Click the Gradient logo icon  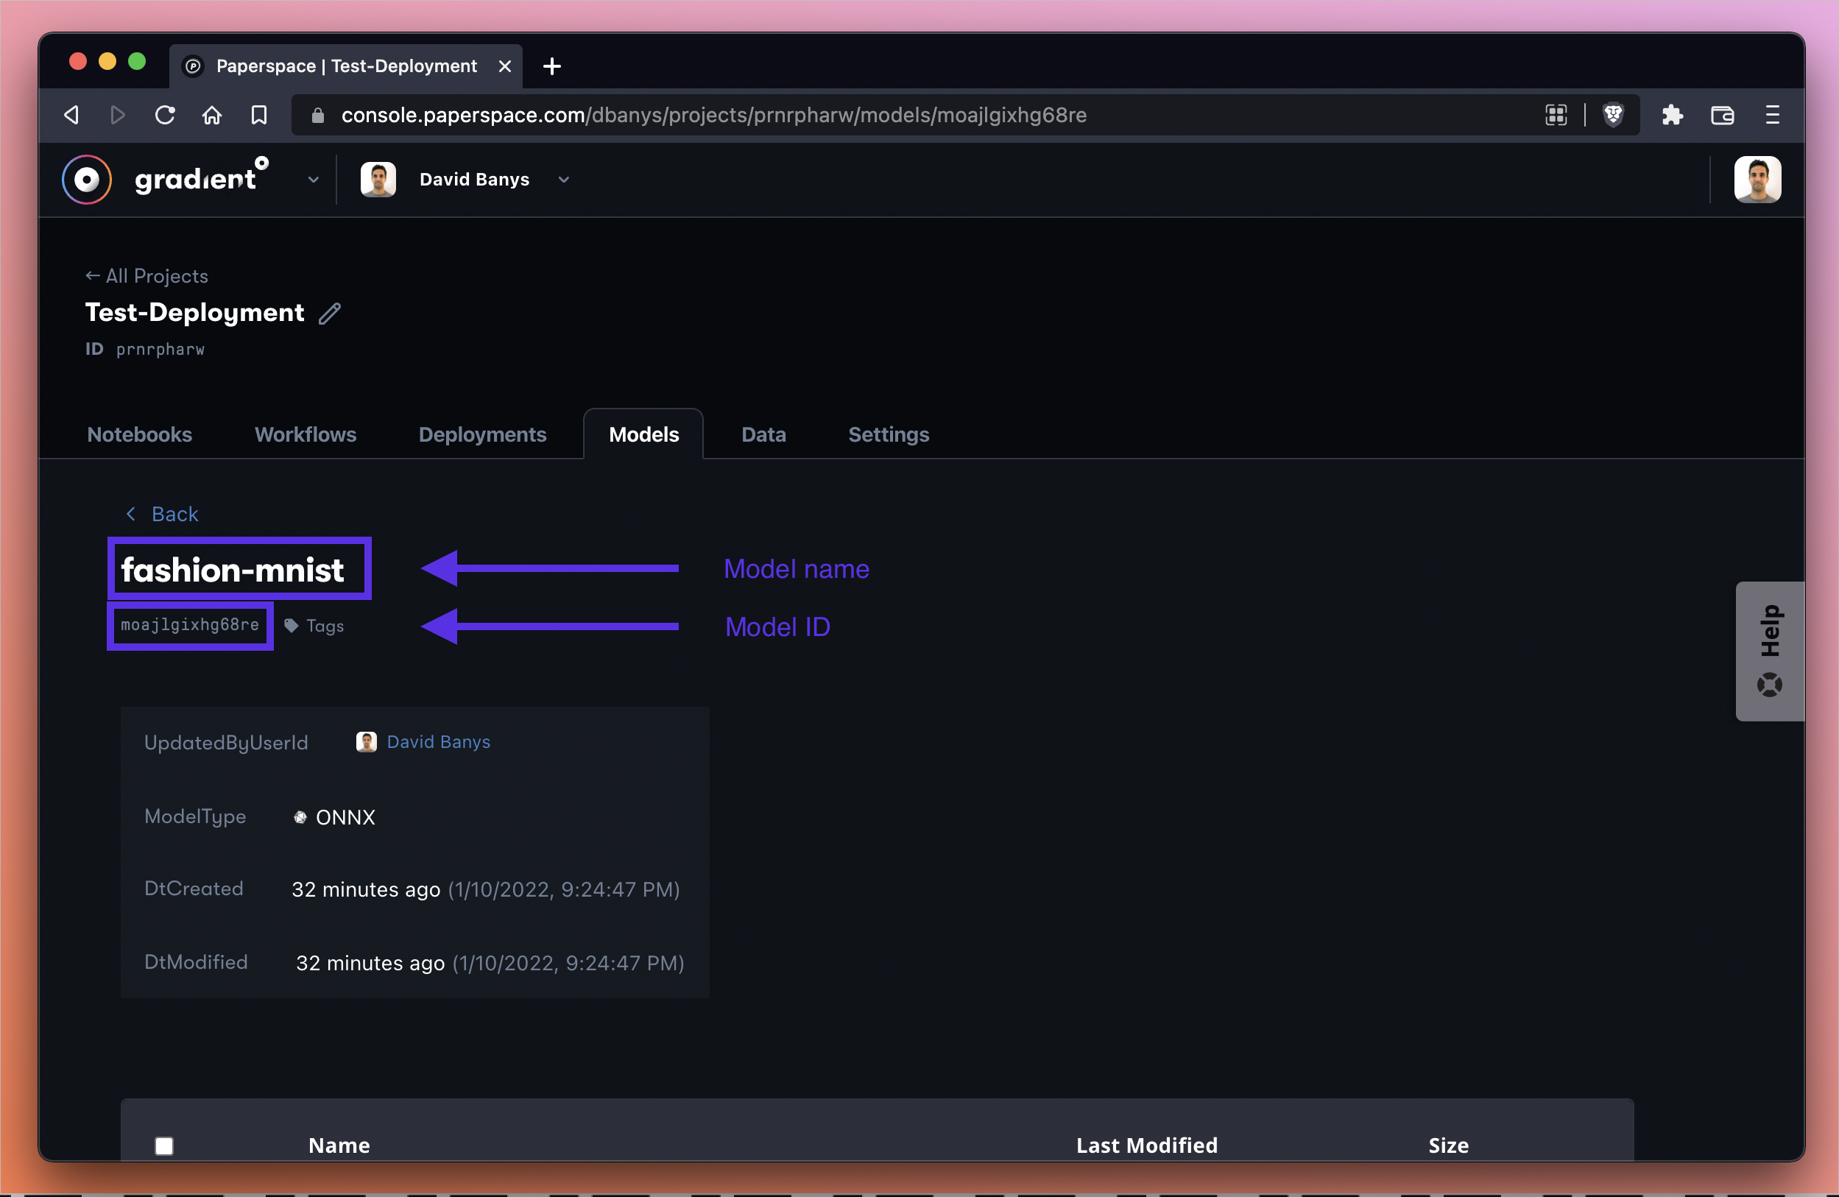click(x=87, y=180)
